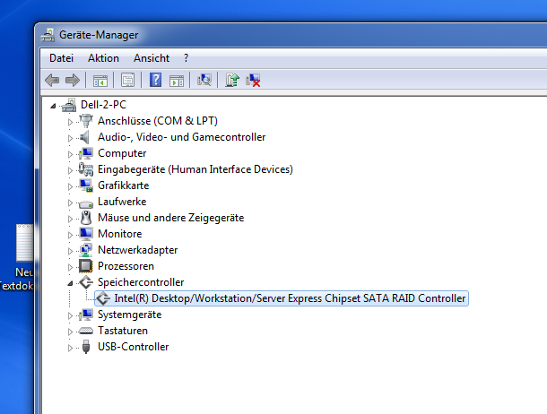The width and height of the screenshot is (547, 414).
Task: Expand the Grafikkarte node
Action: 70,186
